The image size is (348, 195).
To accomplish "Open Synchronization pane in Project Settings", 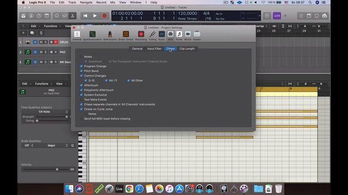I will 92,36.
